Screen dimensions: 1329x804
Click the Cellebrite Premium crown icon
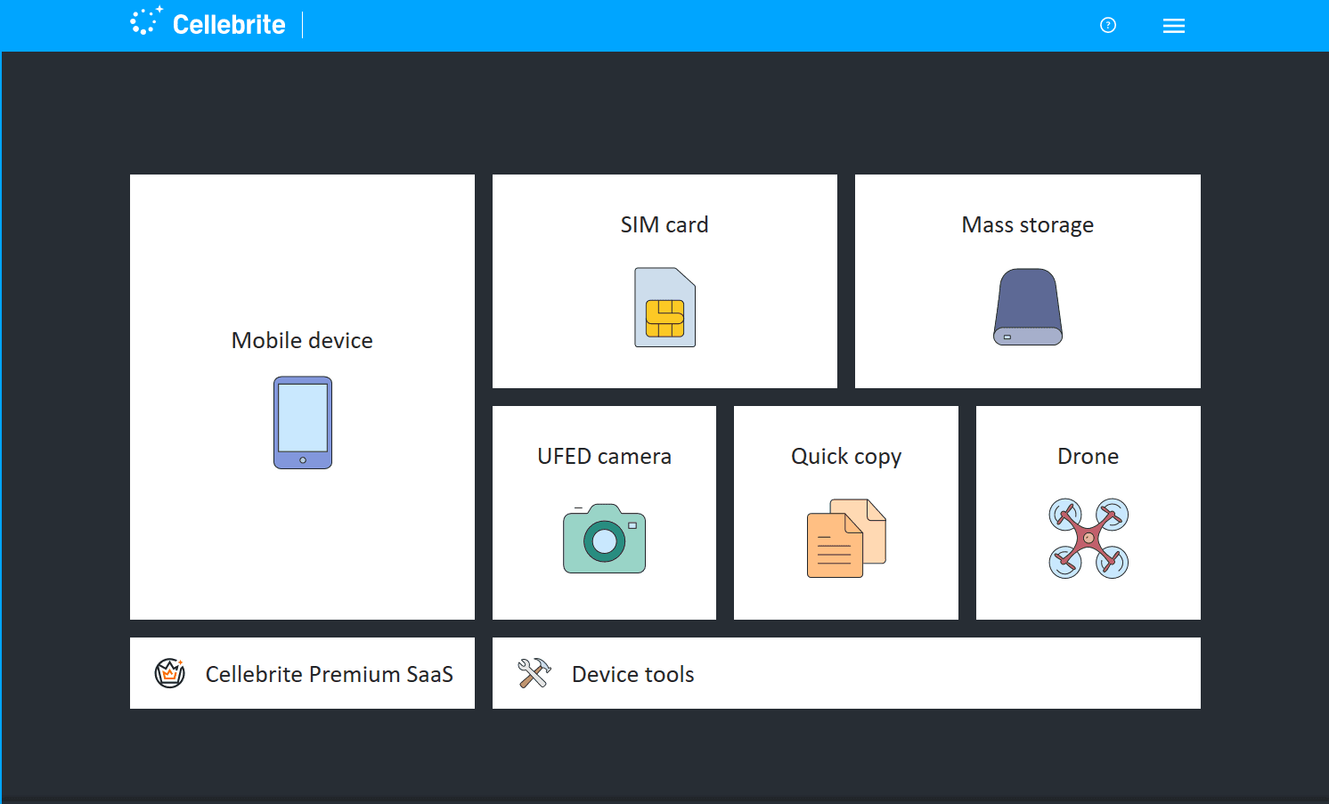point(169,673)
